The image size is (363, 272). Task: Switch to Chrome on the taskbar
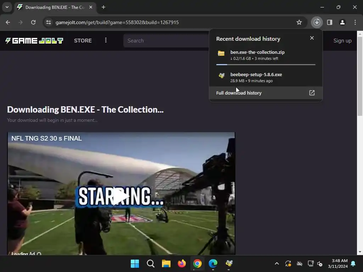(197, 263)
